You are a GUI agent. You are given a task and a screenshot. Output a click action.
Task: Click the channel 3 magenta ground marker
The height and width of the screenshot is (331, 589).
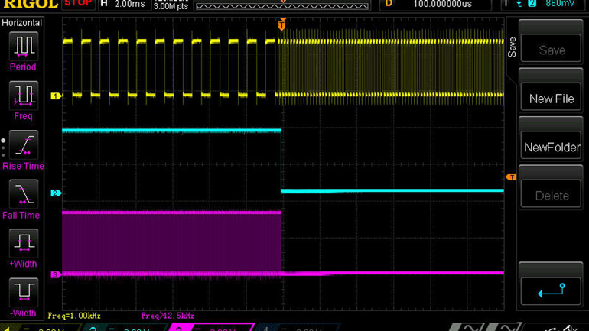[x=56, y=274]
